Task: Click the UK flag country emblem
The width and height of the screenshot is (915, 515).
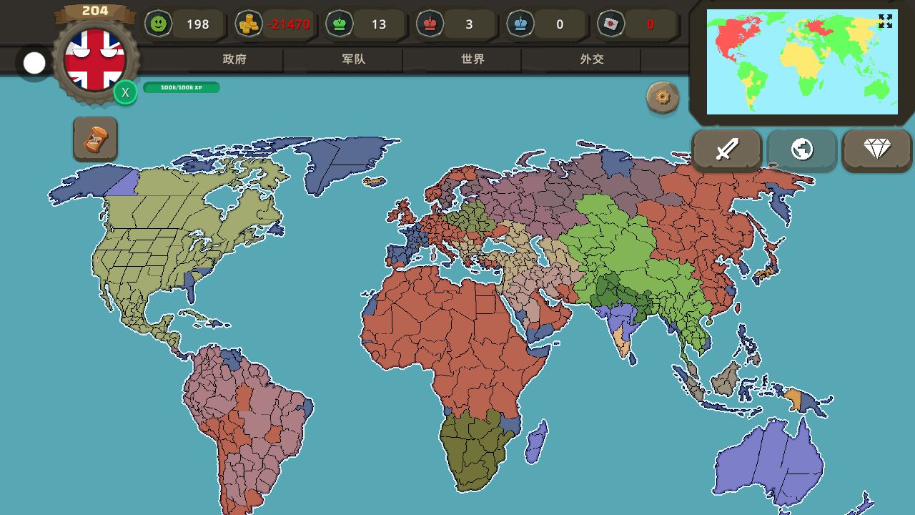Action: (94, 60)
